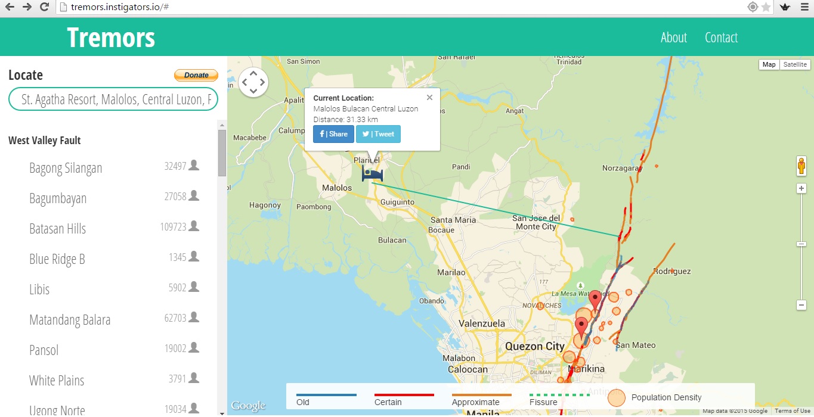The width and height of the screenshot is (814, 417).
Task: Zoom out on the map
Action: (x=801, y=305)
